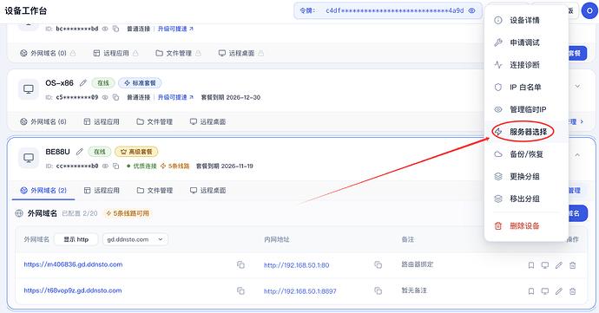
Task: Reveal the full token with eye icon
Action: (471, 10)
